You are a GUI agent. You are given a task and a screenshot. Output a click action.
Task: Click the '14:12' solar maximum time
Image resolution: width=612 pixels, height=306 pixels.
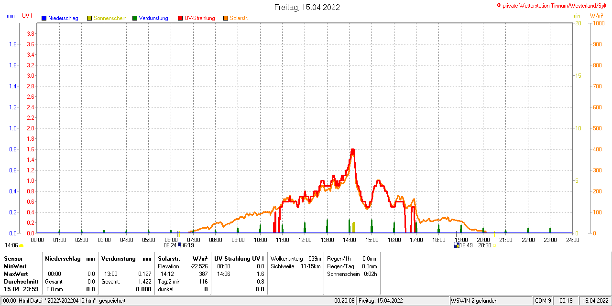[167, 274]
